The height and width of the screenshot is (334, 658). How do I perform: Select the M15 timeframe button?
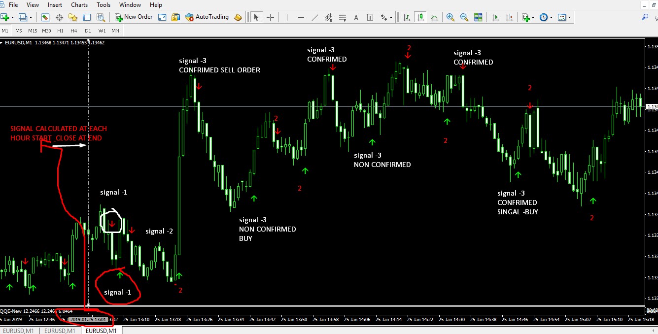[x=33, y=31]
